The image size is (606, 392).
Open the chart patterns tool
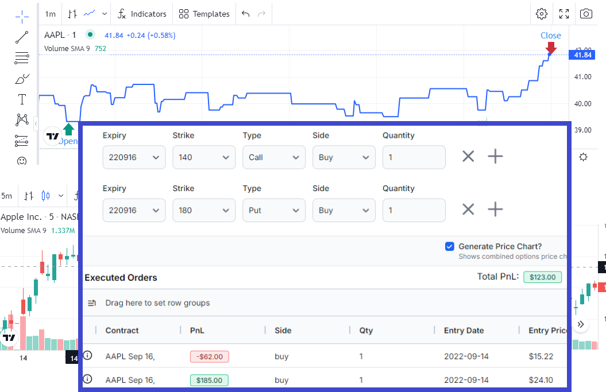[x=22, y=120]
